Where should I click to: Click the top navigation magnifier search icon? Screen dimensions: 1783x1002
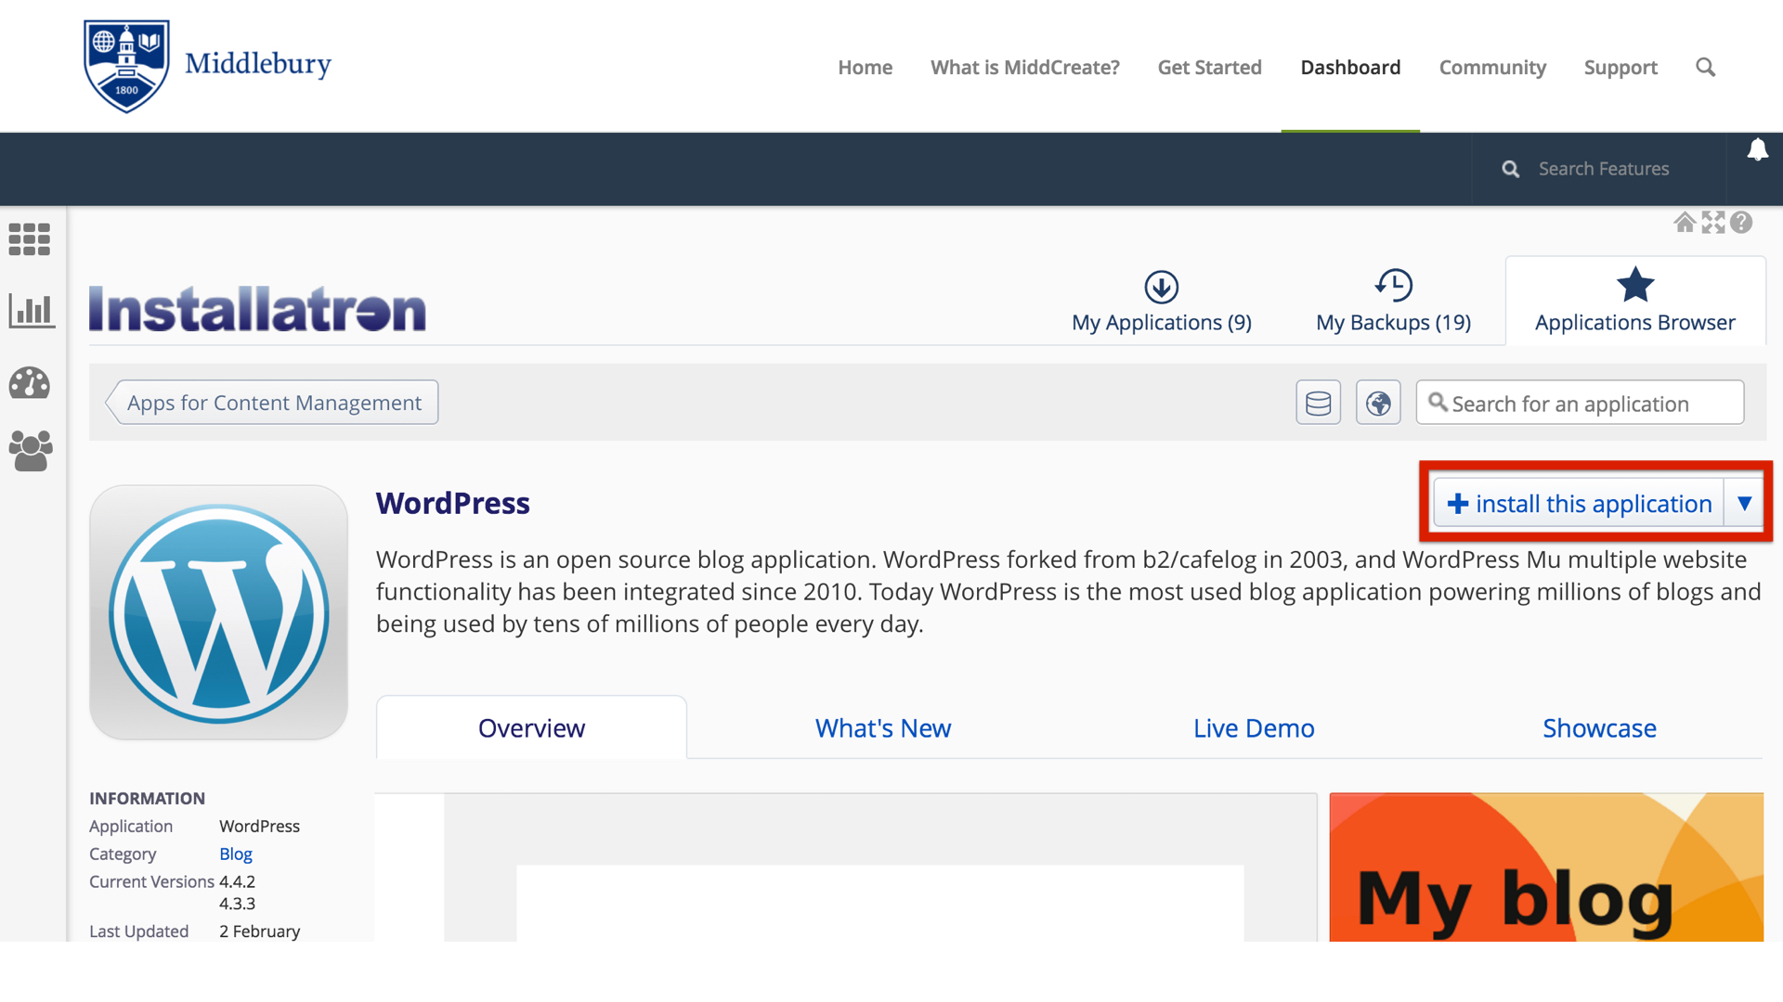pyautogui.click(x=1705, y=68)
